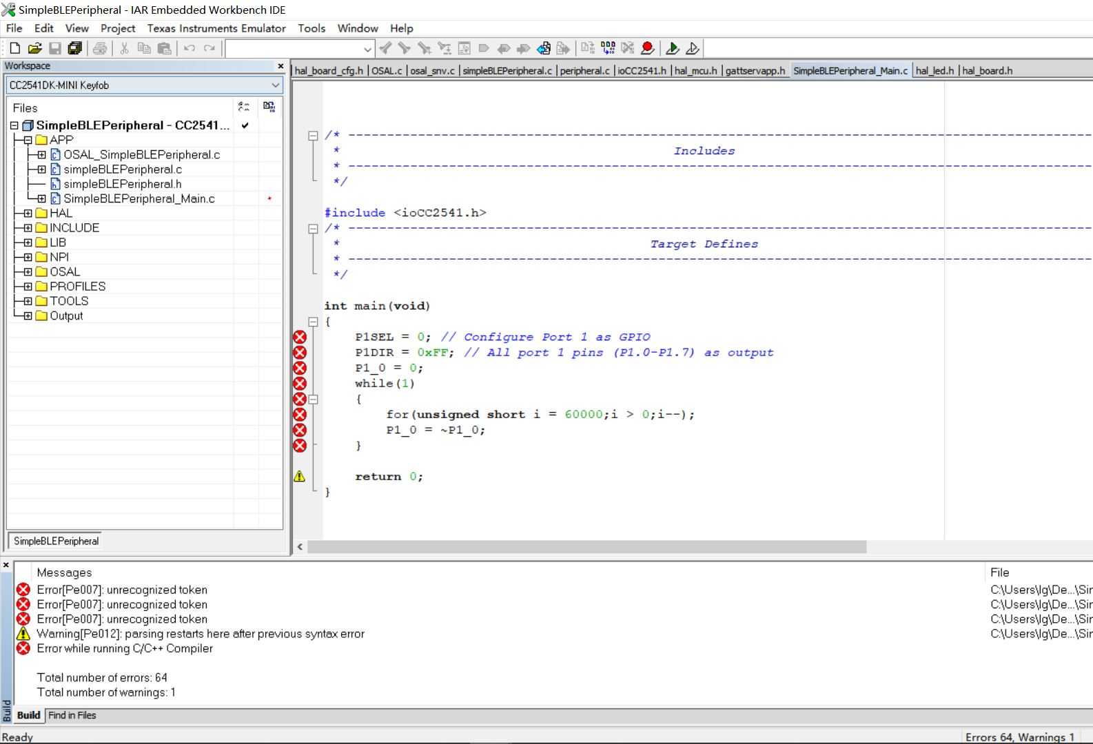Collapse the SimpleBLEPeripheral project root node
This screenshot has width=1093, height=744.
(x=14, y=125)
